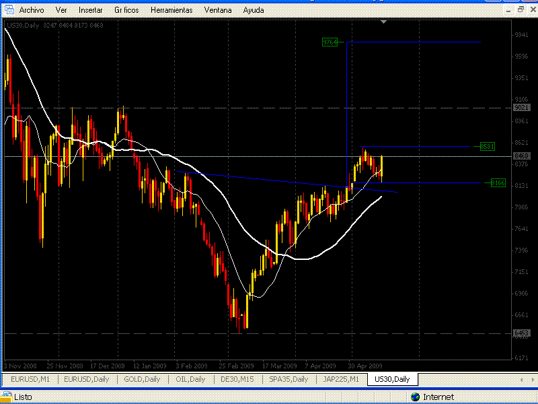Click the 6171 price axis value
This screenshot has height=404, width=538.
522,358
